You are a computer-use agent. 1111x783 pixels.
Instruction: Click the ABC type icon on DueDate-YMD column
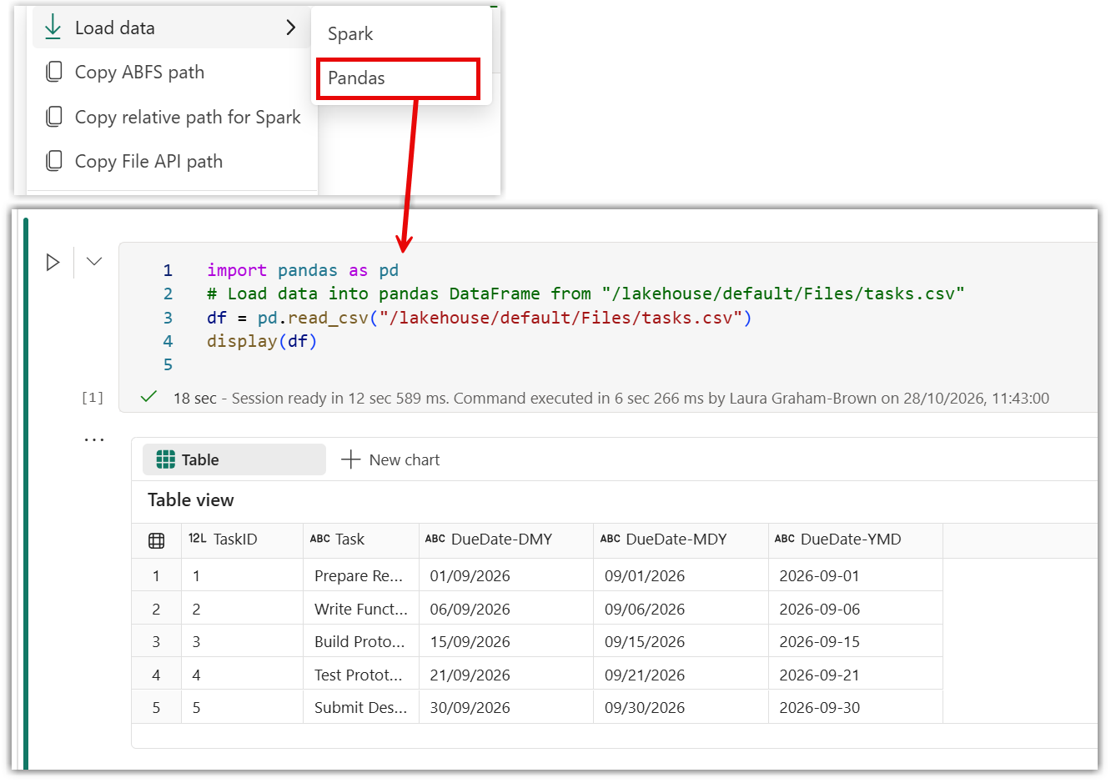[785, 539]
